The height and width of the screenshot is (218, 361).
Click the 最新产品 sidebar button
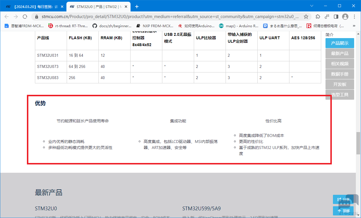(x=340, y=54)
